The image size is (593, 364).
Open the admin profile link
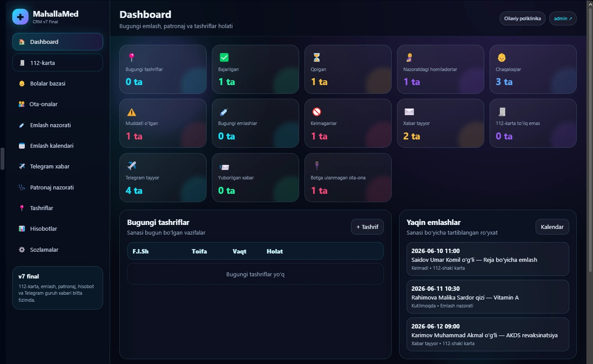coord(563,18)
